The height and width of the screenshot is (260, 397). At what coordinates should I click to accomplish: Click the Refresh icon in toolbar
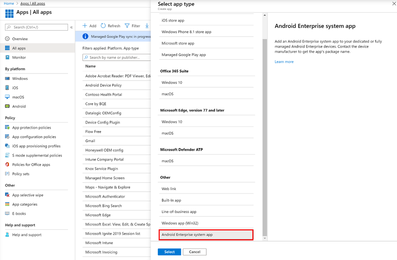(103, 26)
